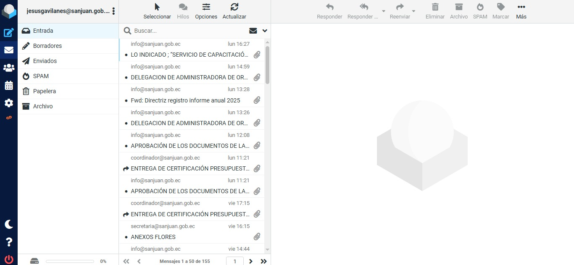Toggle dark mode with moon icon
Image resolution: width=574 pixels, height=265 pixels.
9,224
